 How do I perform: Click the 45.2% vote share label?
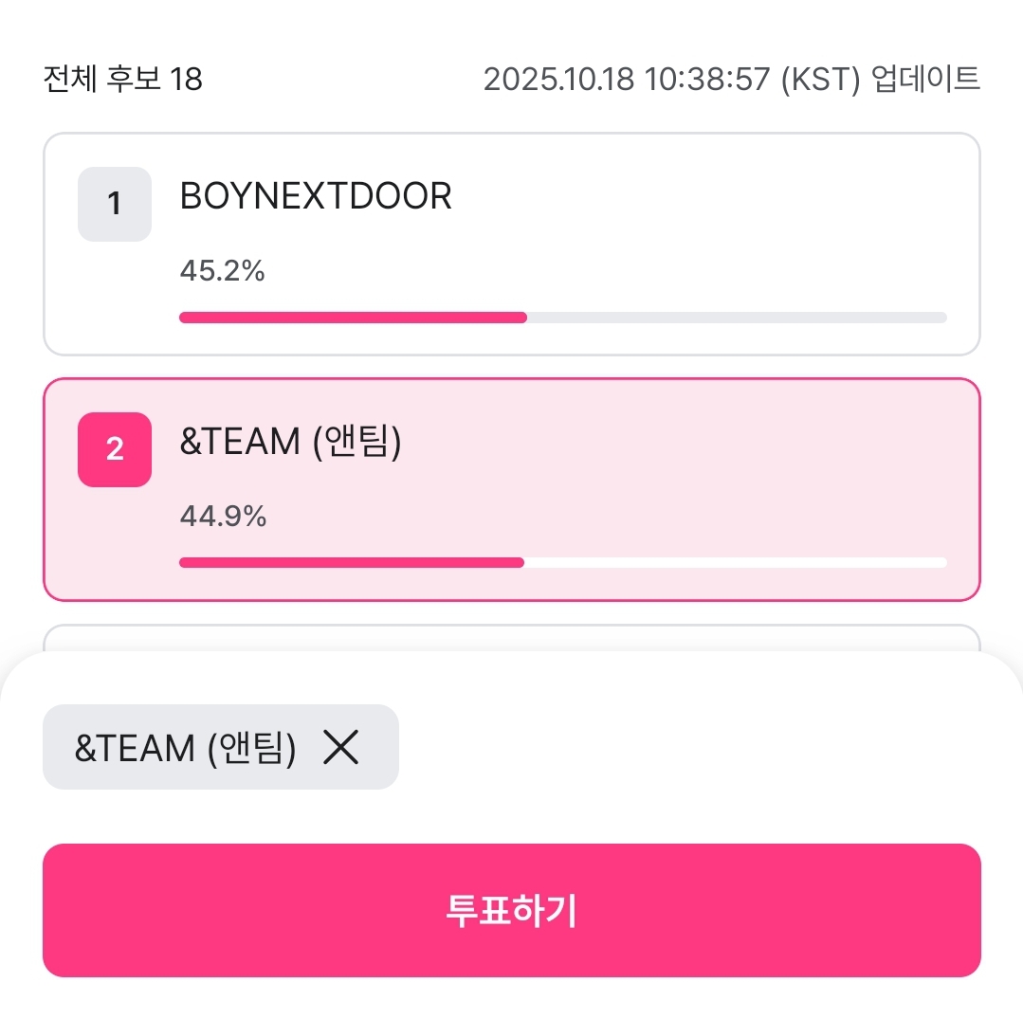point(222,272)
